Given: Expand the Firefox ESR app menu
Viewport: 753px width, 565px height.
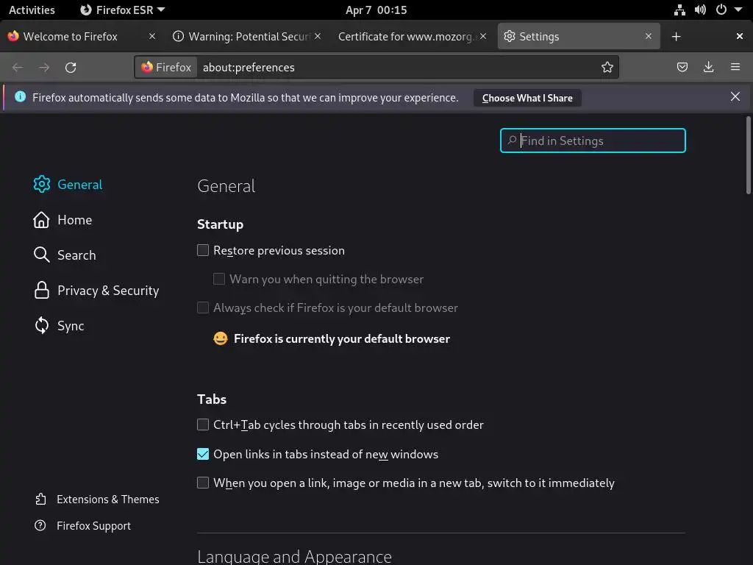Looking at the screenshot, I should [x=122, y=10].
